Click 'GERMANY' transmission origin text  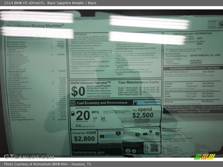[x=196, y=63]
